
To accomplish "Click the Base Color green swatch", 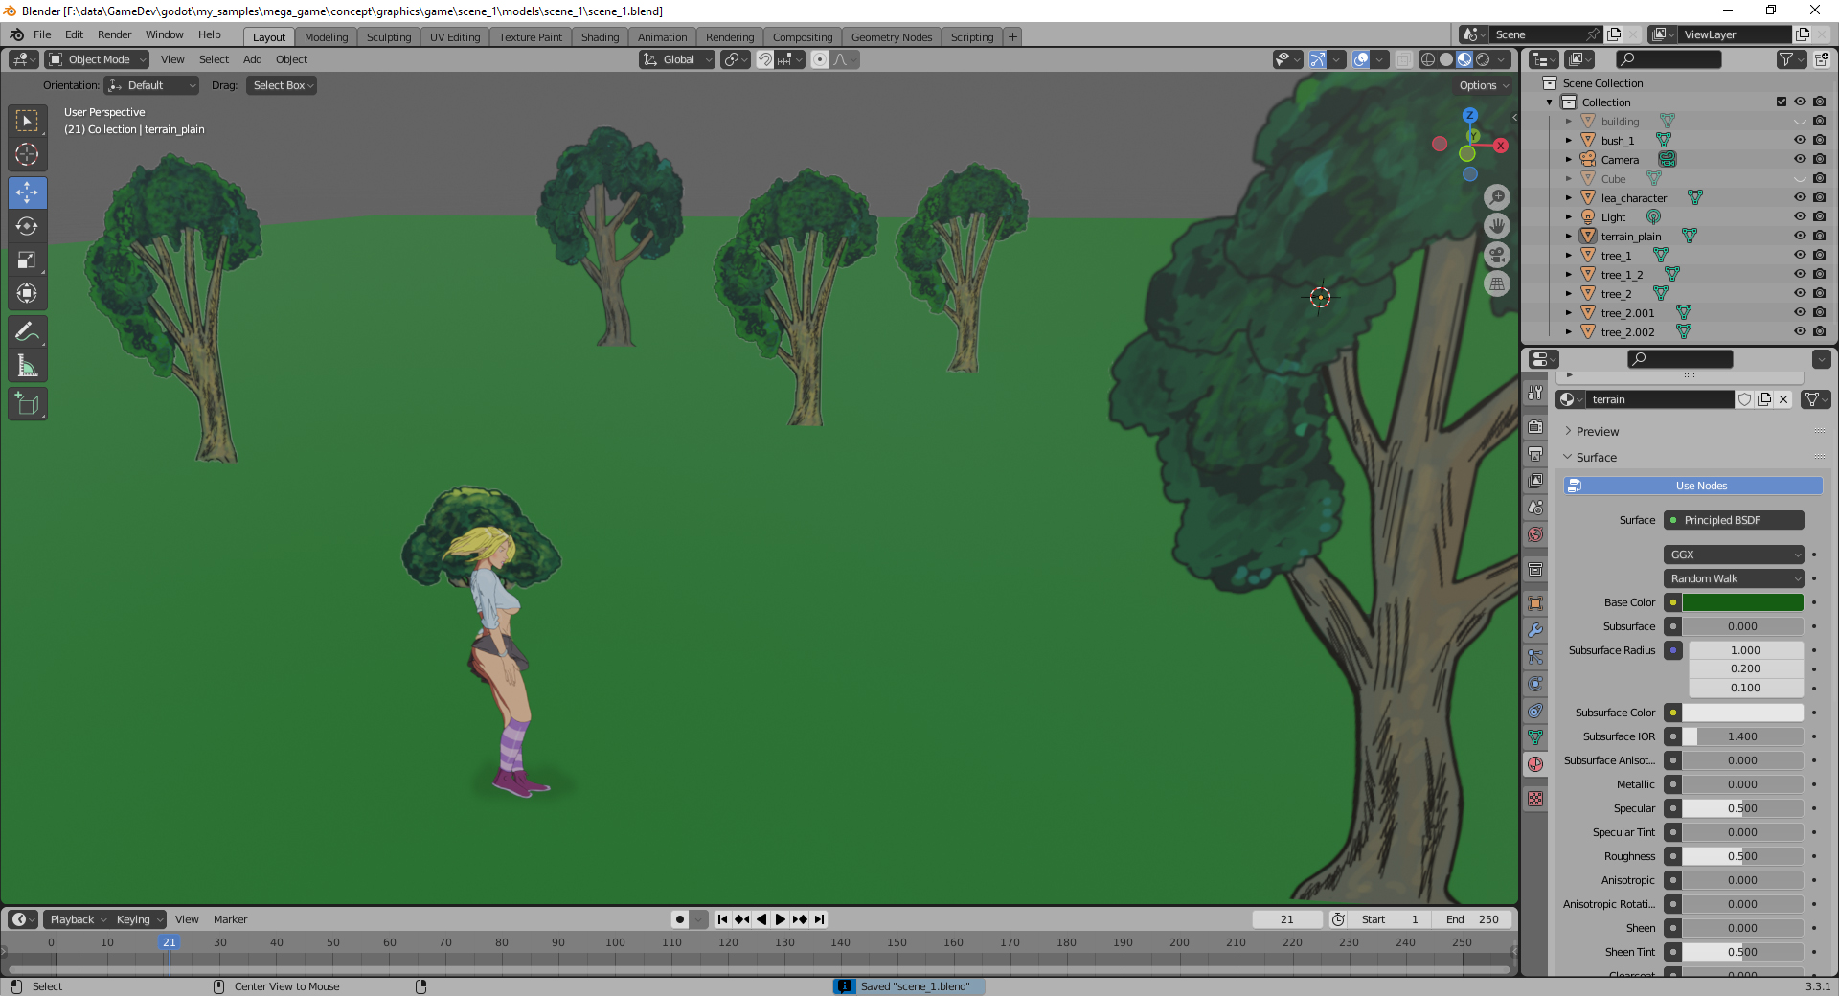I will point(1743,602).
